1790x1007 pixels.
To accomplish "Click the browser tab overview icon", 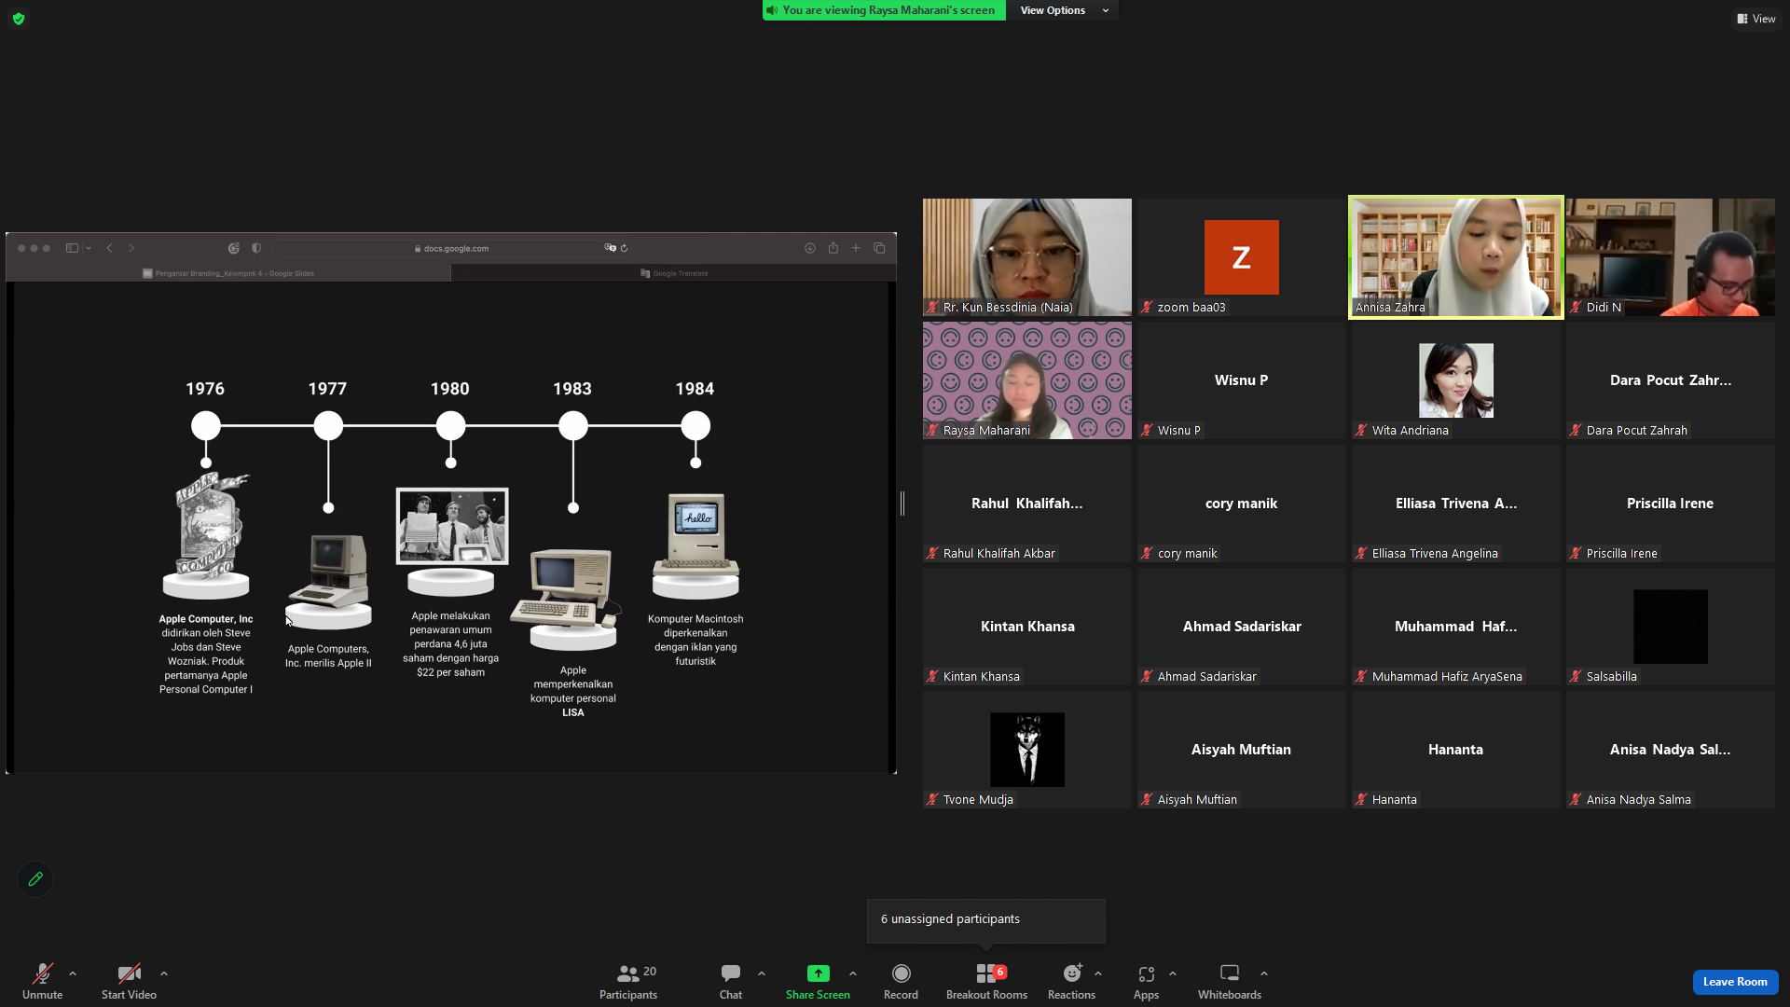I will coord(879,248).
